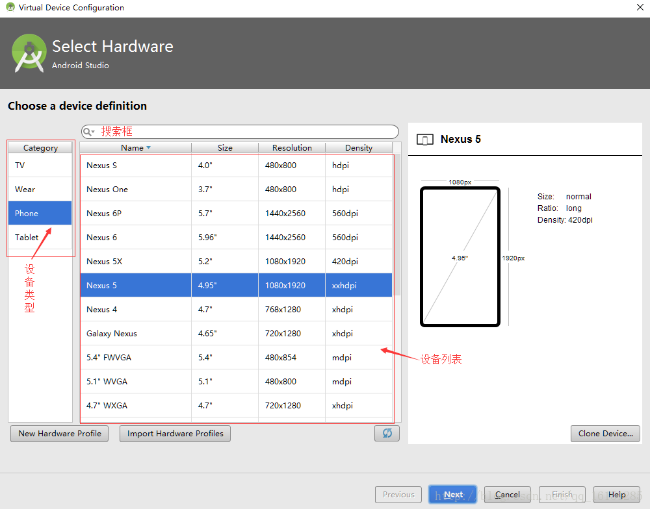Click the 5.96" size cell
650x509 pixels.
tap(225, 238)
